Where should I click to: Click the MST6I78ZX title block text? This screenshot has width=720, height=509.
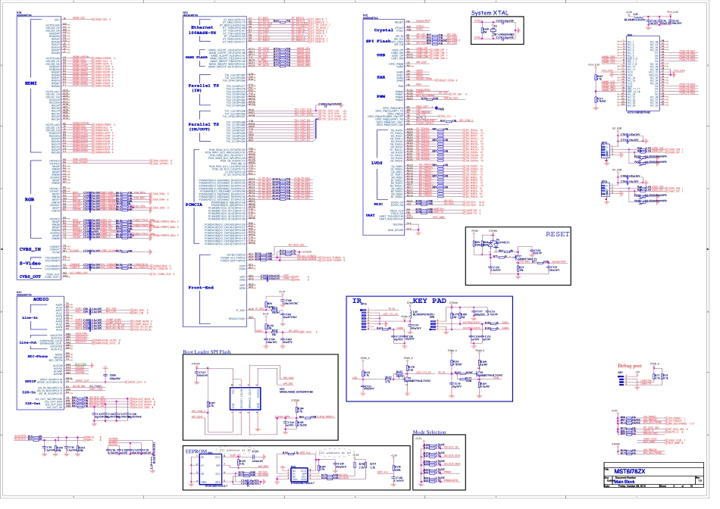(x=628, y=470)
